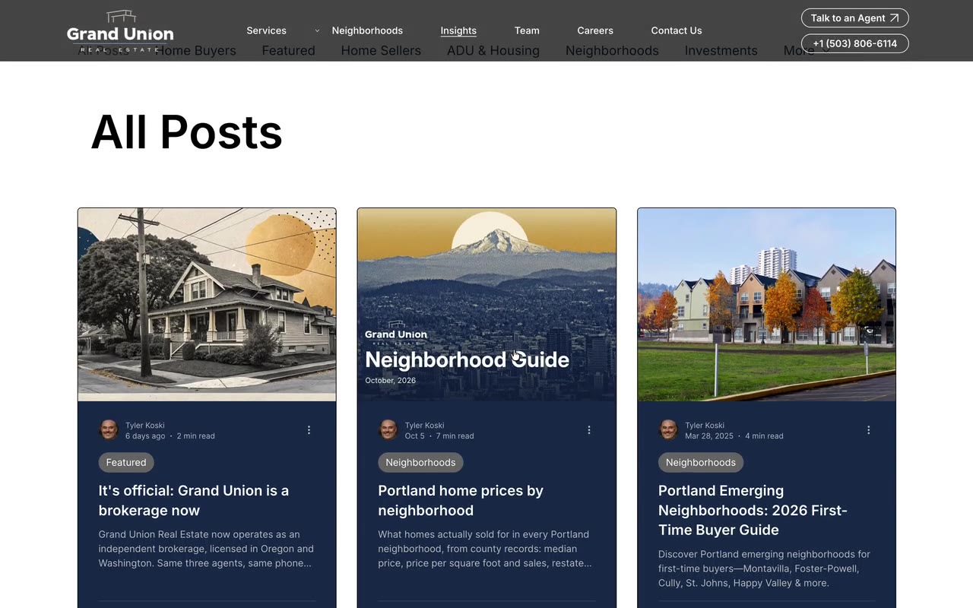The image size is (973, 608).
Task: Select the Home Sellers category tab
Action: (x=381, y=51)
